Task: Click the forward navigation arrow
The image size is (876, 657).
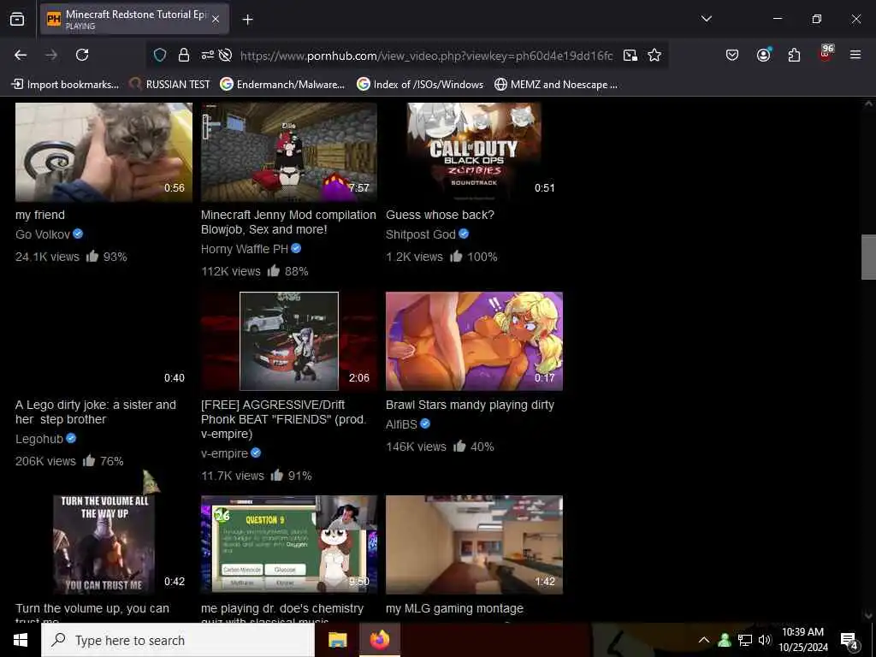Action: pos(51,55)
